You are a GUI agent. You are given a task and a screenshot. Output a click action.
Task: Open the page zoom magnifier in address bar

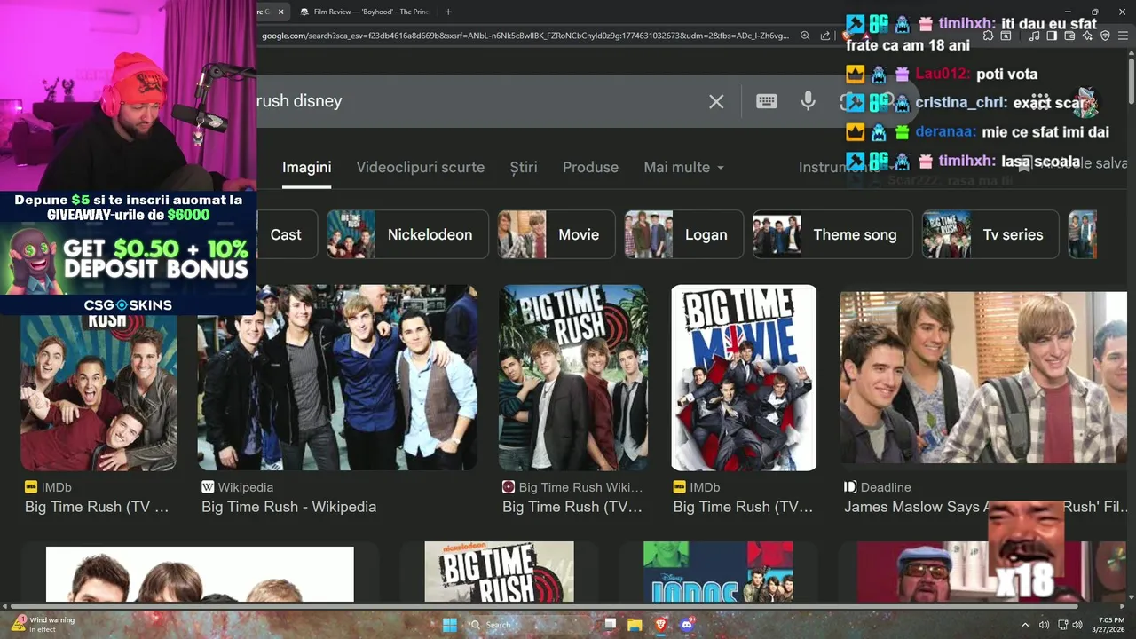click(x=805, y=35)
